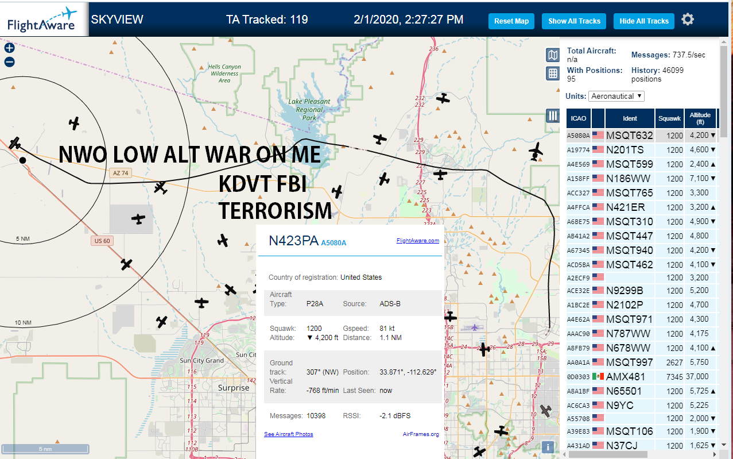
Task: Click the A55708 ICAO cell
Action: pos(578,418)
